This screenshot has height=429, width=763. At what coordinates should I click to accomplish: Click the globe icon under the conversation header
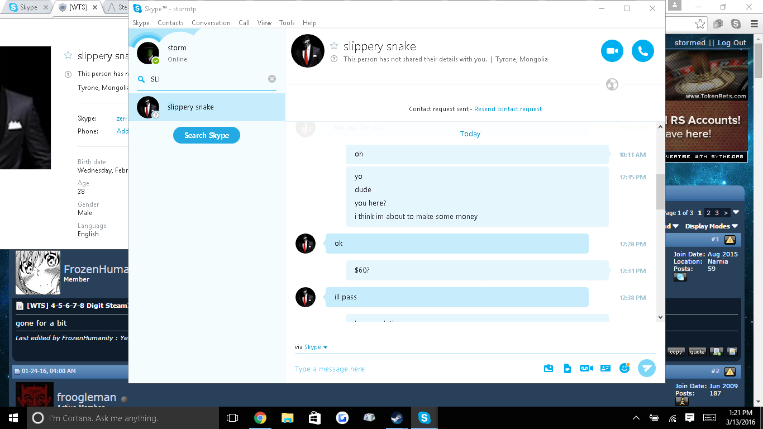[612, 85]
